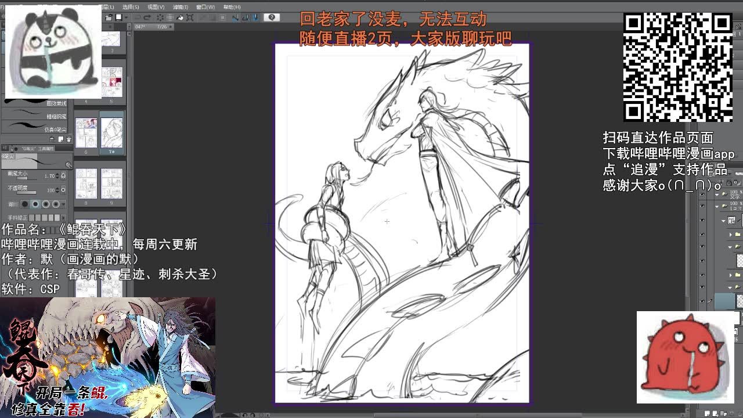Select the 仿真G笔尖 brush preset
Viewport: 743px width, 418px height.
tap(34, 126)
